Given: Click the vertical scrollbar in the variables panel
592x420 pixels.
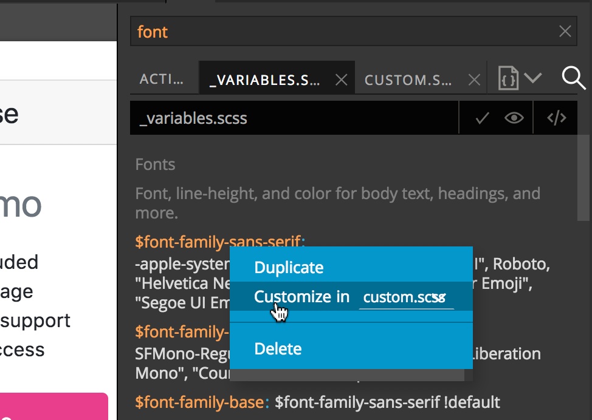Looking at the screenshot, I should tap(583, 178).
